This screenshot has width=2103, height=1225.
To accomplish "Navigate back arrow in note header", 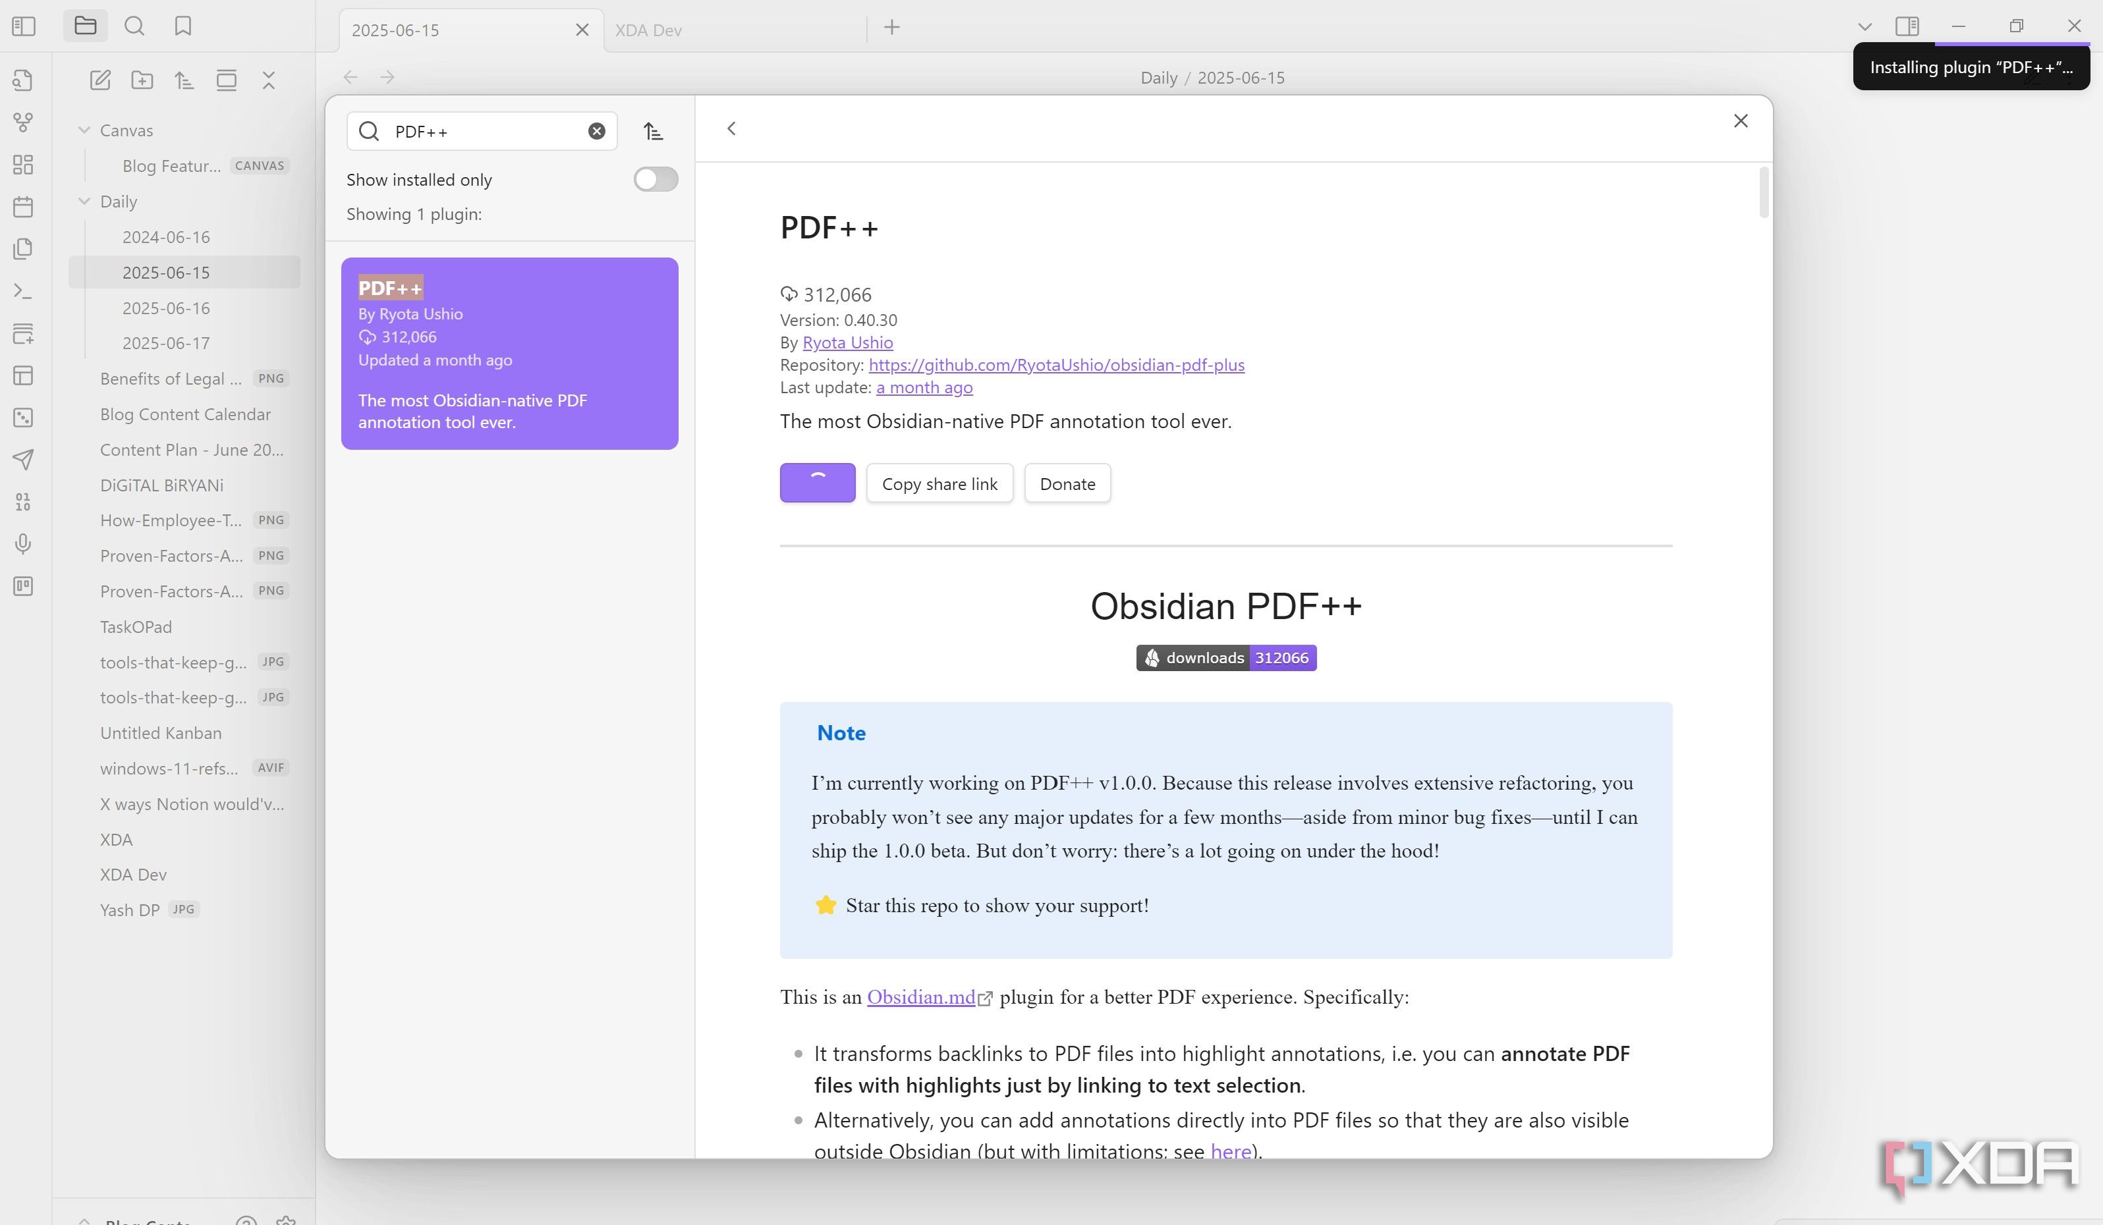I will [x=350, y=78].
